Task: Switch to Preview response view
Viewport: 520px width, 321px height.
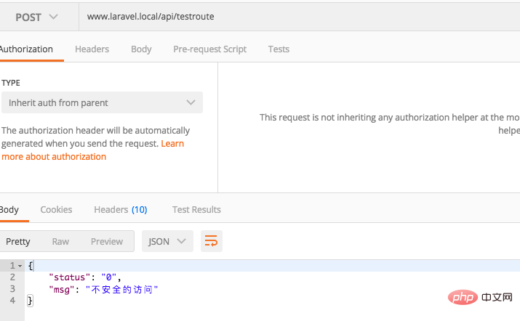Action: point(107,242)
